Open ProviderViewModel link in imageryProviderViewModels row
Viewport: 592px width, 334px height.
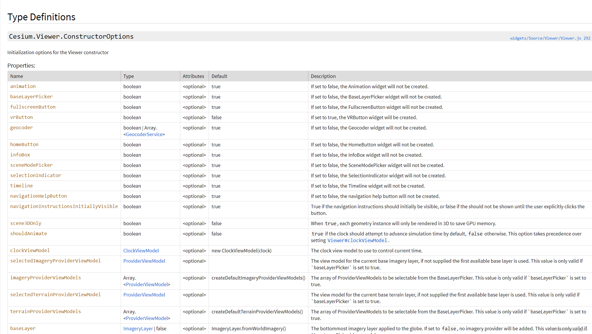[x=147, y=284]
